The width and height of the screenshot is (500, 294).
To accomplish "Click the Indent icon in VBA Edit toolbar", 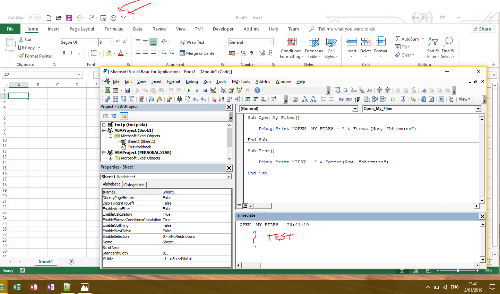I will (x=380, y=90).
